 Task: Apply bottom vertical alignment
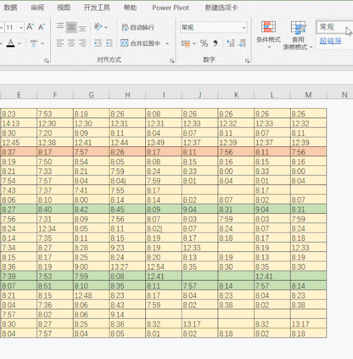coord(82,27)
